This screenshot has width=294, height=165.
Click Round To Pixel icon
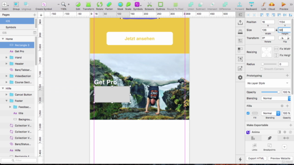[175, 5]
